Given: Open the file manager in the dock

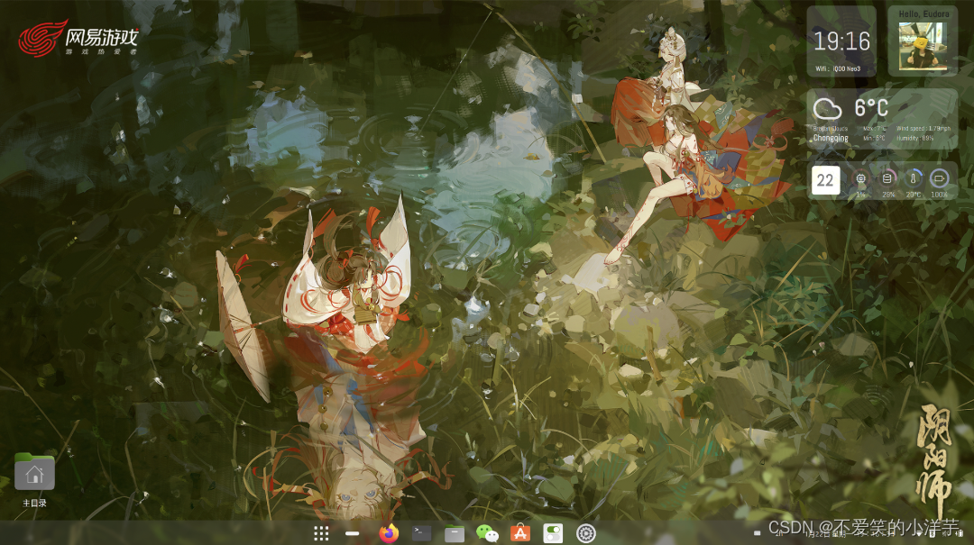Looking at the screenshot, I should [x=454, y=534].
